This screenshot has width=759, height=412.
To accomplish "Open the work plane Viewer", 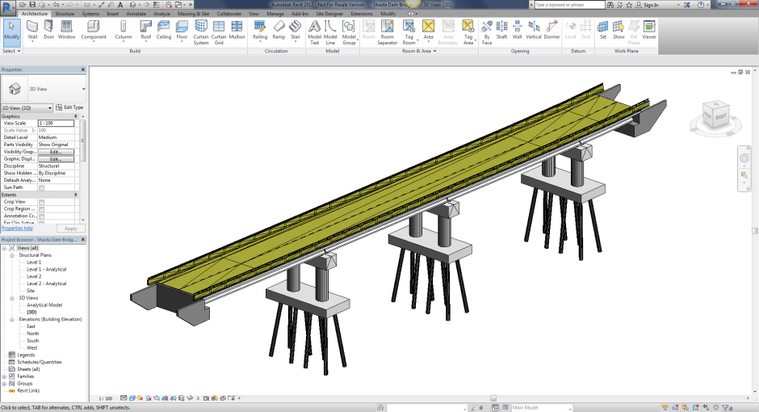I will [x=648, y=30].
